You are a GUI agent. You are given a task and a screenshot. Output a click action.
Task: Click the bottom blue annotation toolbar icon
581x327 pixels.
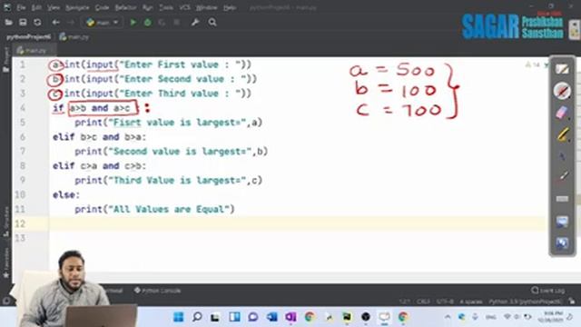coord(562,243)
